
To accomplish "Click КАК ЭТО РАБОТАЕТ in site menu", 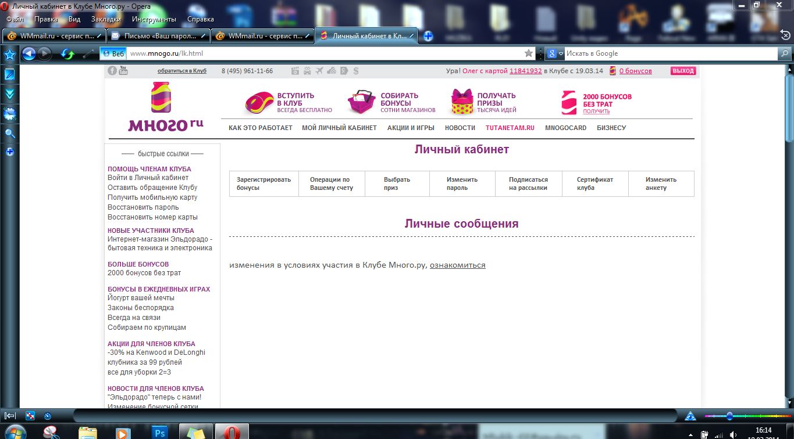I will (261, 128).
